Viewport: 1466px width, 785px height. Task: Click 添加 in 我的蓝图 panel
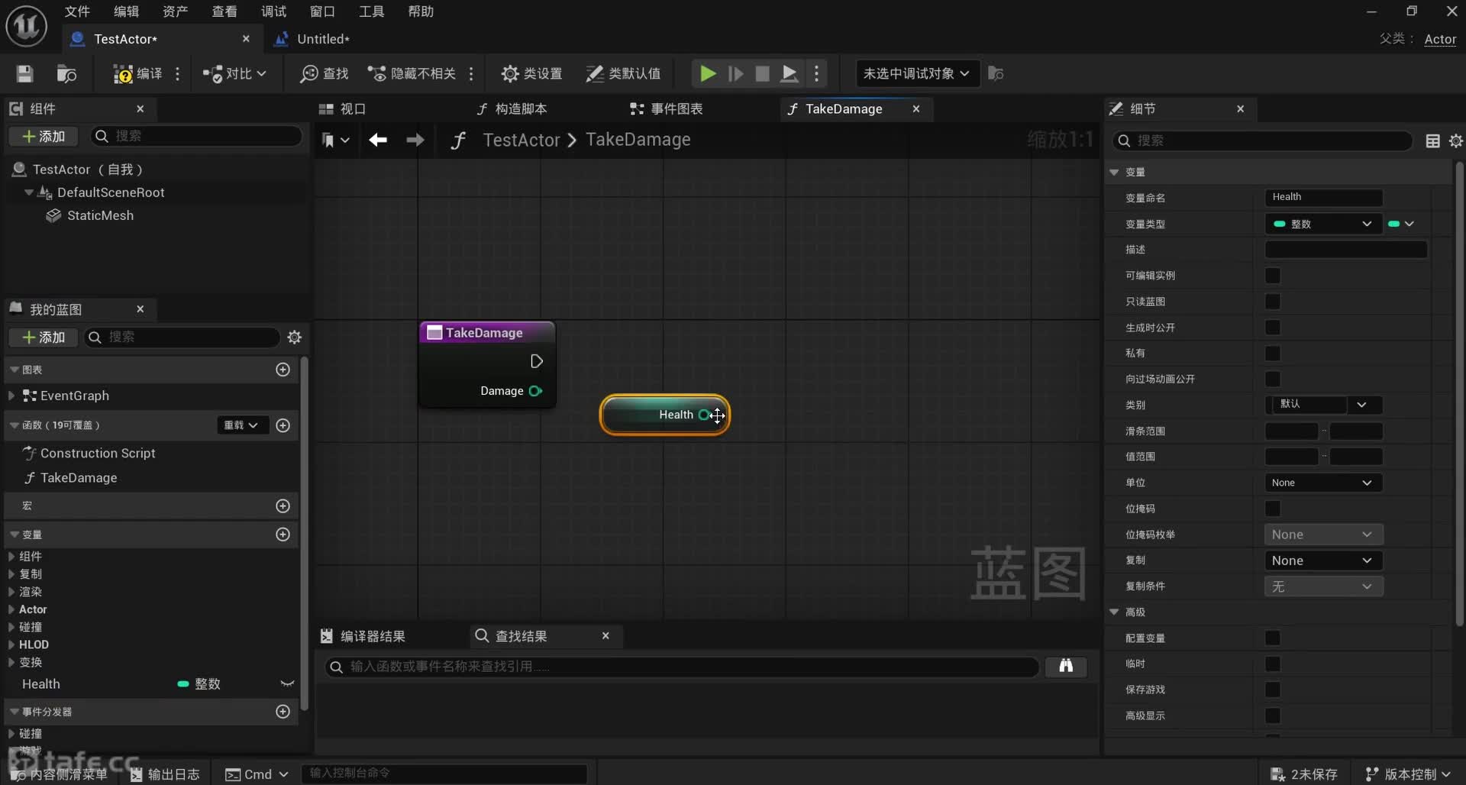44,338
